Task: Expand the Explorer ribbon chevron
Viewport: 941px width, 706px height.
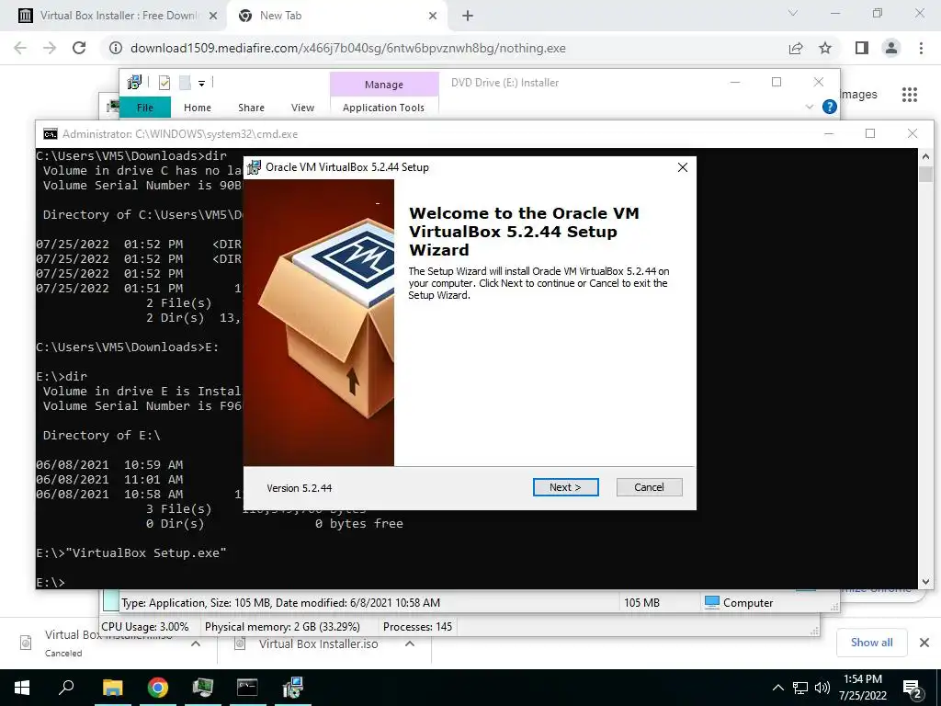Action: (x=809, y=107)
